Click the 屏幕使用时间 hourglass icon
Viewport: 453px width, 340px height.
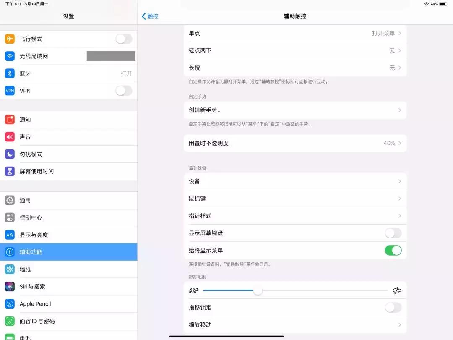click(x=9, y=171)
